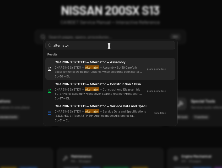Click highlighted "Alternator" in Service Data snippet
Image resolution: width=222 pixels, height=168 pixels.
(x=92, y=111)
